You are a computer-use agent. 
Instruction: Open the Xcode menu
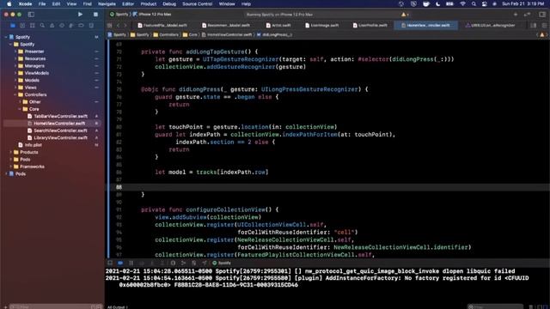click(x=25, y=3)
